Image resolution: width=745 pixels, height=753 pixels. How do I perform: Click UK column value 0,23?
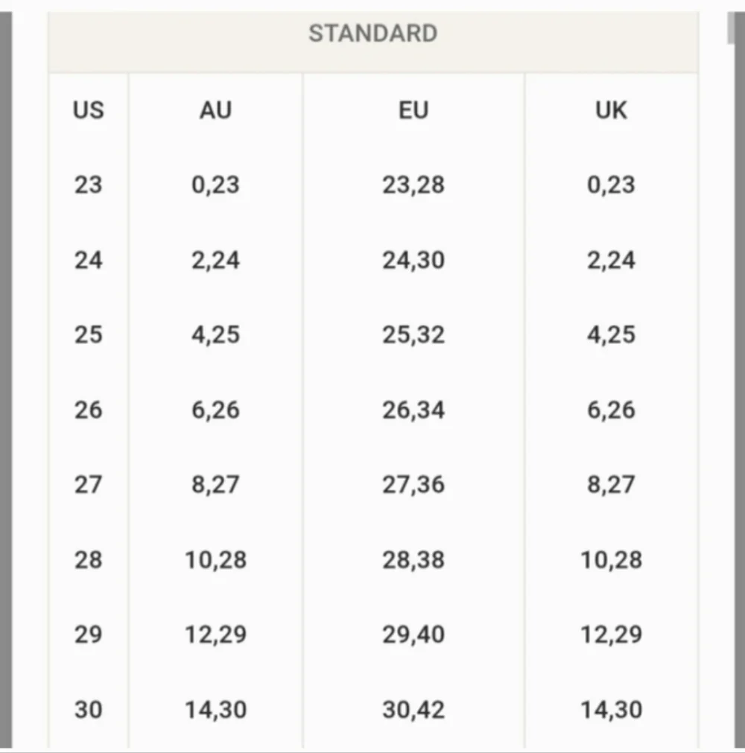pos(611,185)
